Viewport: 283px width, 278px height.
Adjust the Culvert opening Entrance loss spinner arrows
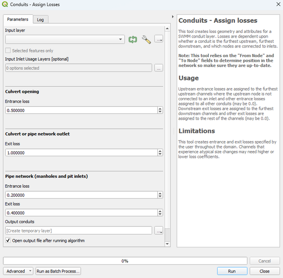coord(160,110)
